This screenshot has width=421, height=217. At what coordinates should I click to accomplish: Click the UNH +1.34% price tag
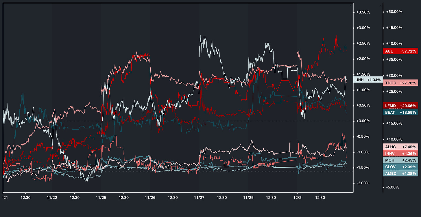pos(368,80)
